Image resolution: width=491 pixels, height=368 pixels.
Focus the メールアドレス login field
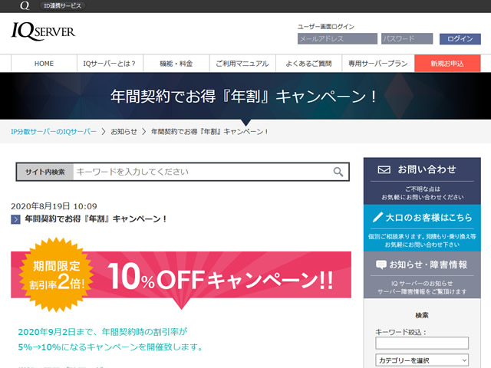click(338, 39)
